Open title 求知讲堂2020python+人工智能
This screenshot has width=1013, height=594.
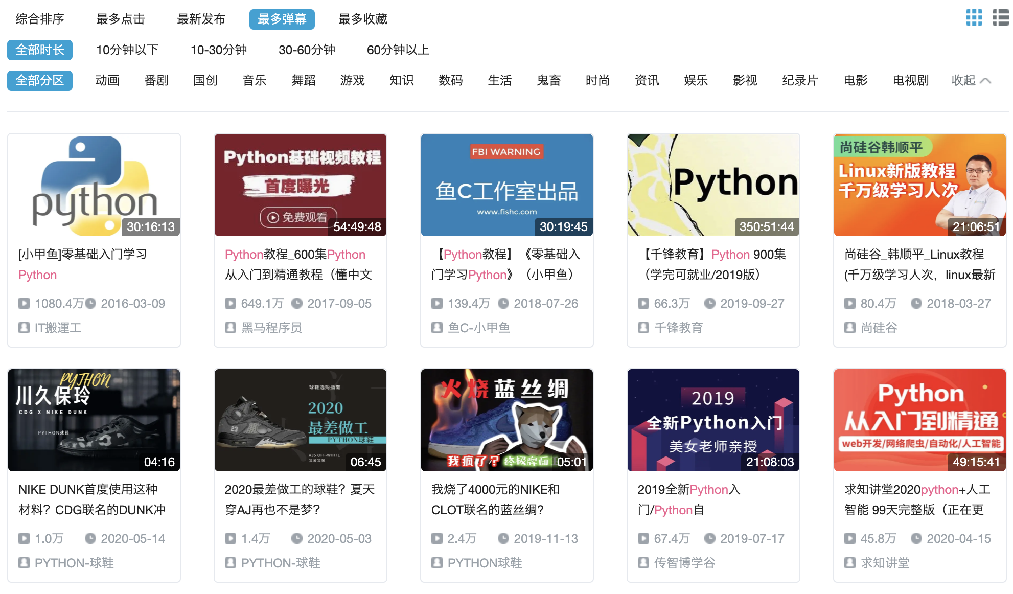click(917, 499)
